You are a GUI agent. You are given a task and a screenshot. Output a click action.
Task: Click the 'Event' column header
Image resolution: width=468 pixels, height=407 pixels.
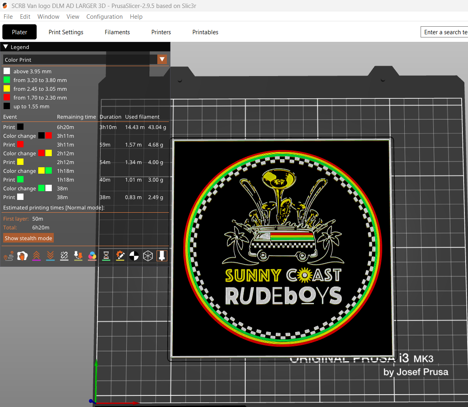click(10, 117)
